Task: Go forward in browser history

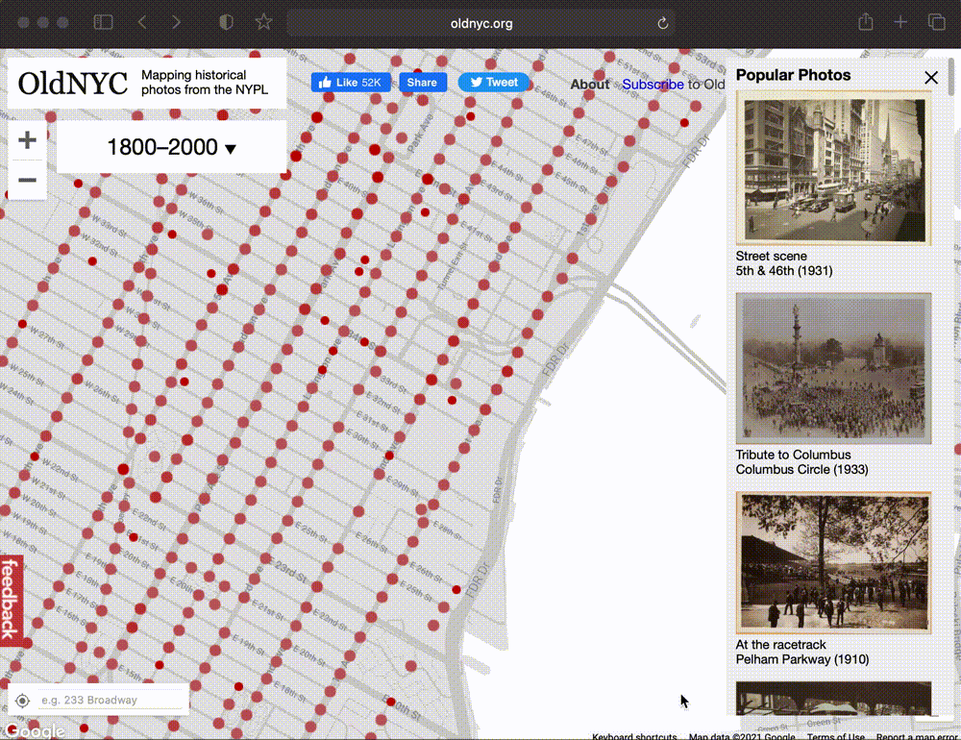Action: click(x=177, y=23)
